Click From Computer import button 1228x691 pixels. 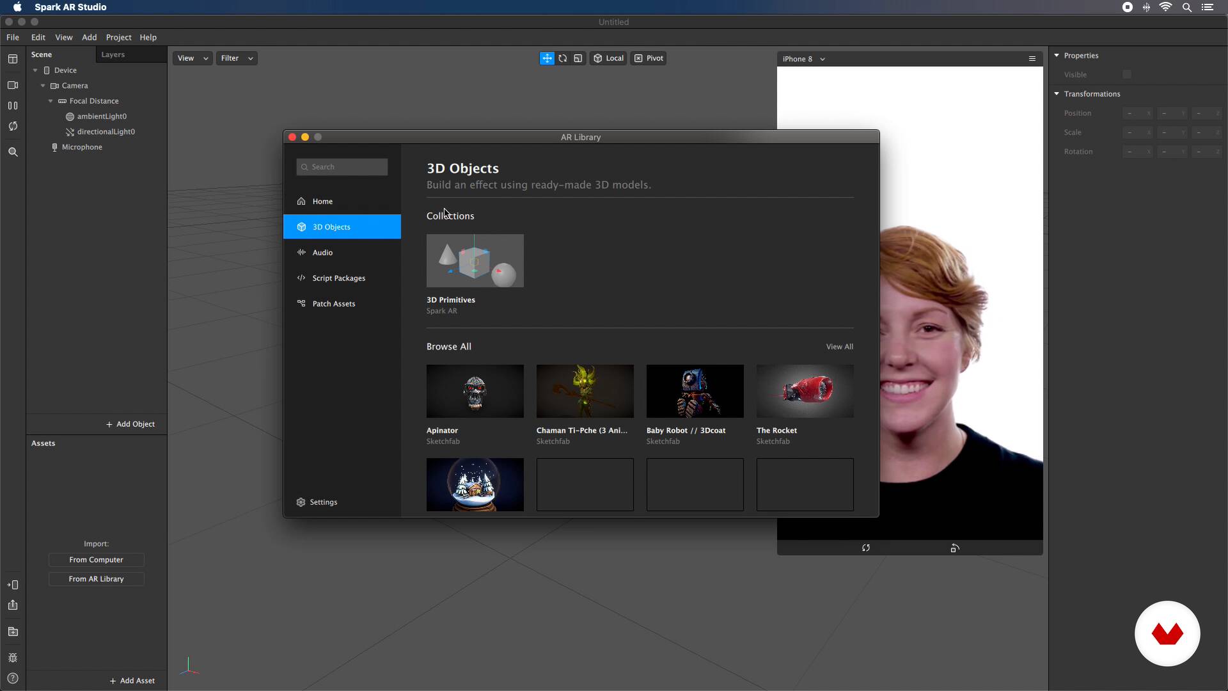[x=97, y=560]
